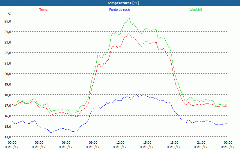Click the 18,0 y-axis value
This screenshot has height=150, width=240.
coord(8,95)
